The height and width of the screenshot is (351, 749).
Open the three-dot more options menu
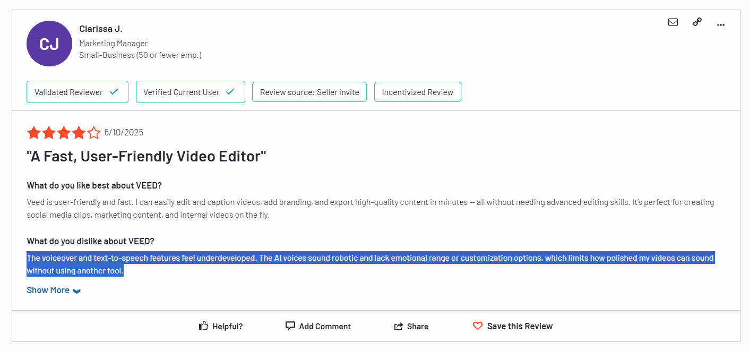(720, 24)
